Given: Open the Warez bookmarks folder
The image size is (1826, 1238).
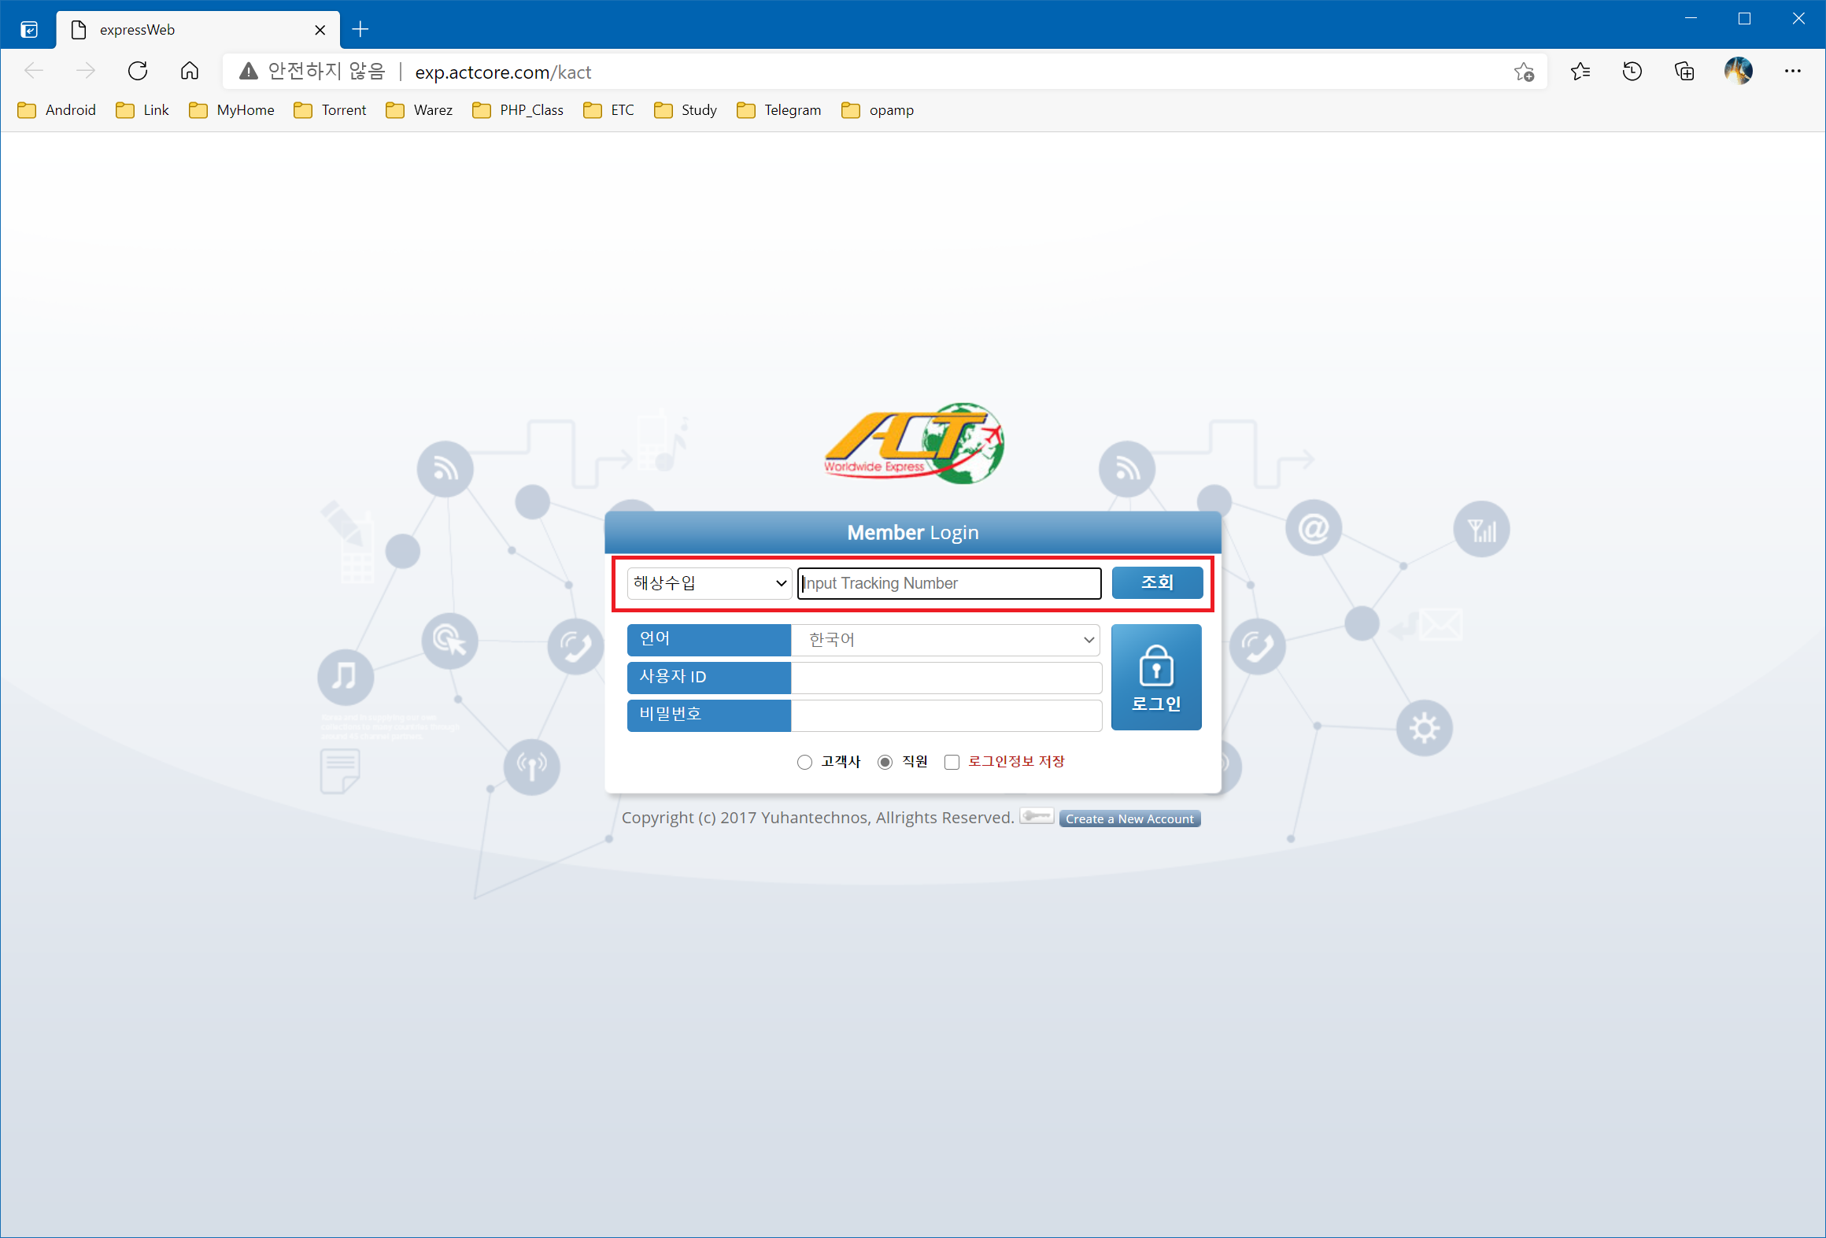Looking at the screenshot, I should [420, 110].
